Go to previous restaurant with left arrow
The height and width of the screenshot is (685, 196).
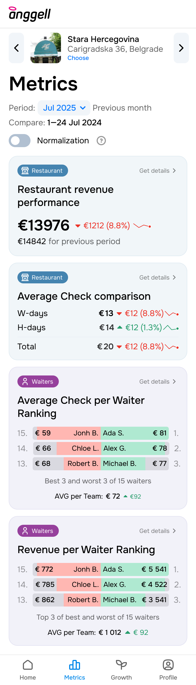click(16, 48)
